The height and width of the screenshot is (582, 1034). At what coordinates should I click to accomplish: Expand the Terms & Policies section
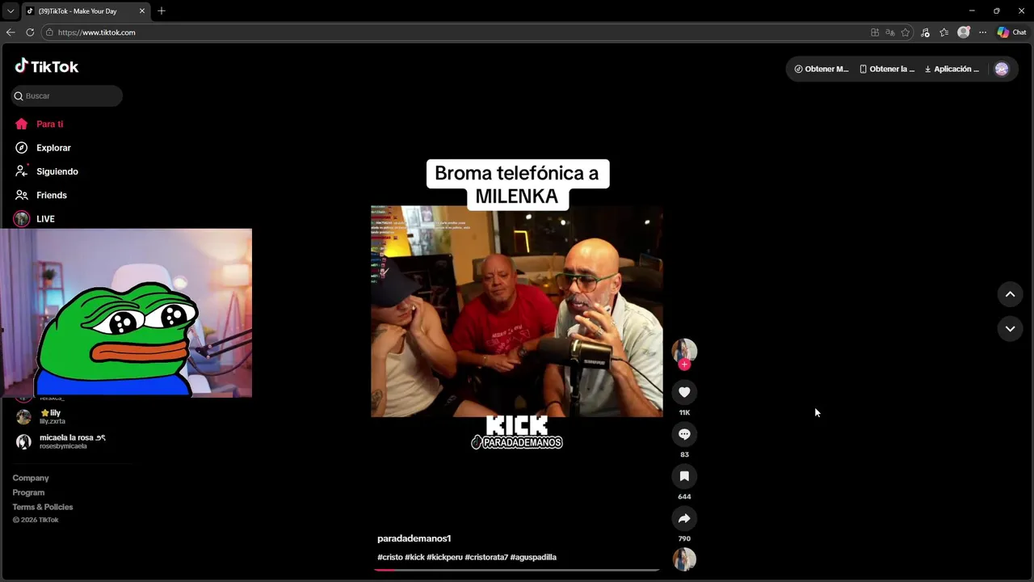pos(43,507)
